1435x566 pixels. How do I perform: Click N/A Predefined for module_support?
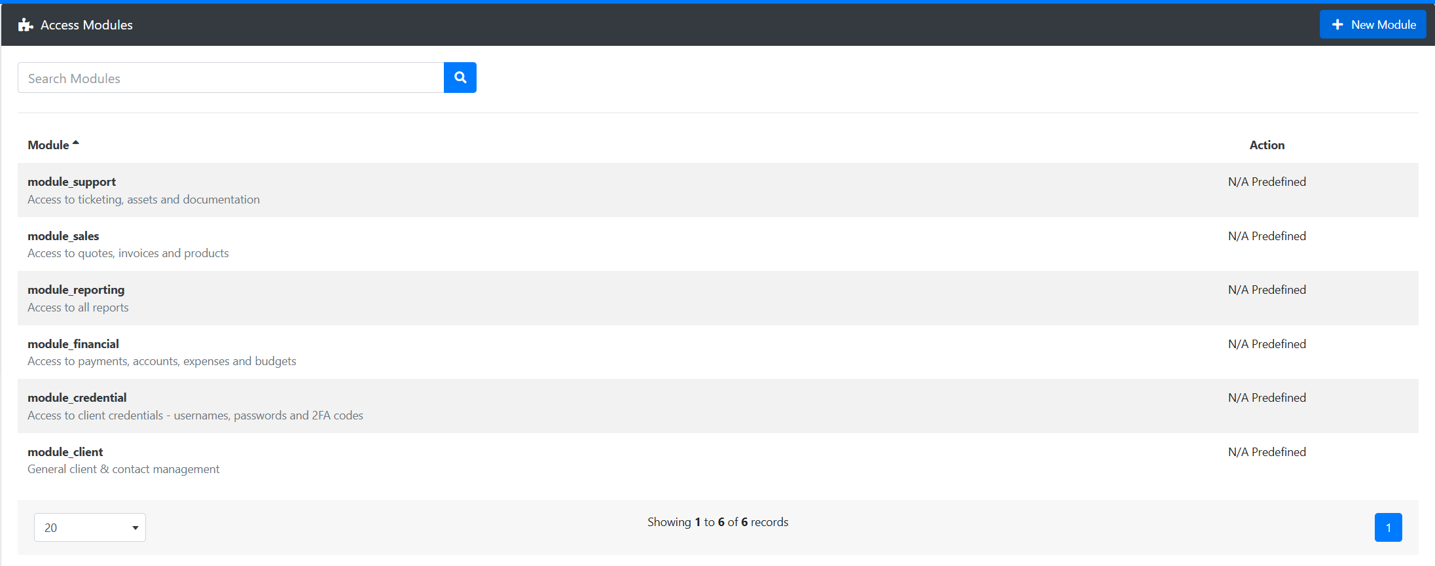click(1266, 182)
